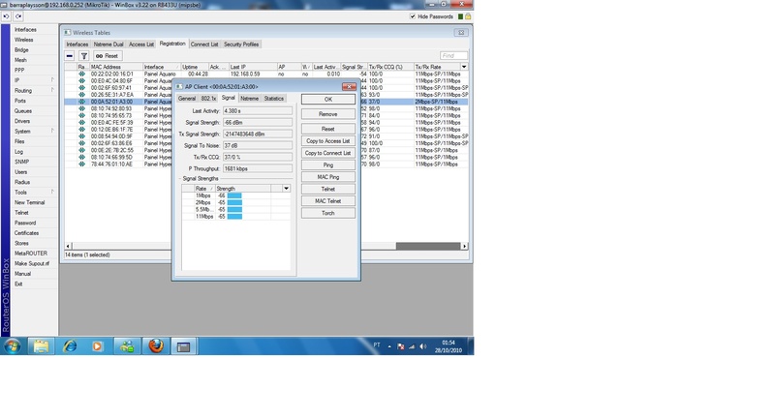Switch to the Interfaces tab
775x419 pixels.
click(77, 44)
